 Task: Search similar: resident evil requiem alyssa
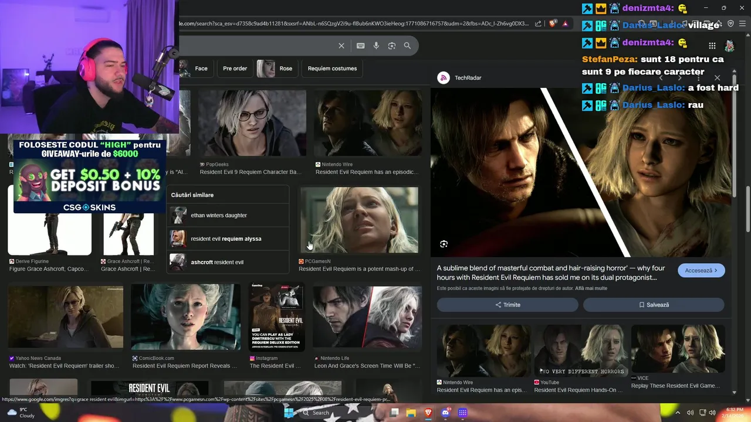(228, 239)
